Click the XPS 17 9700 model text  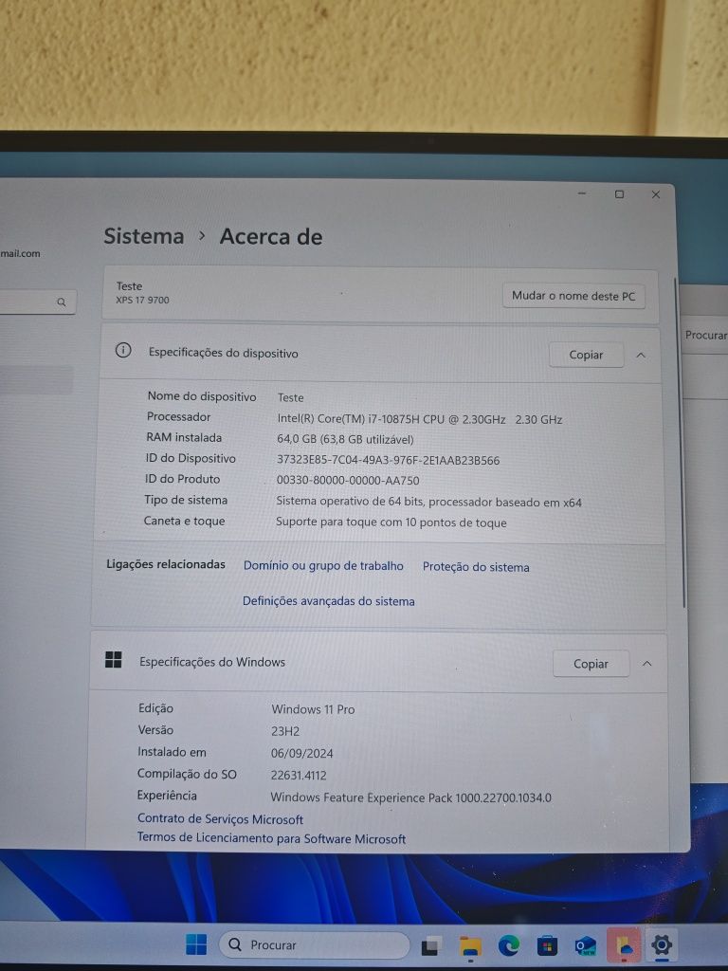coord(142,300)
